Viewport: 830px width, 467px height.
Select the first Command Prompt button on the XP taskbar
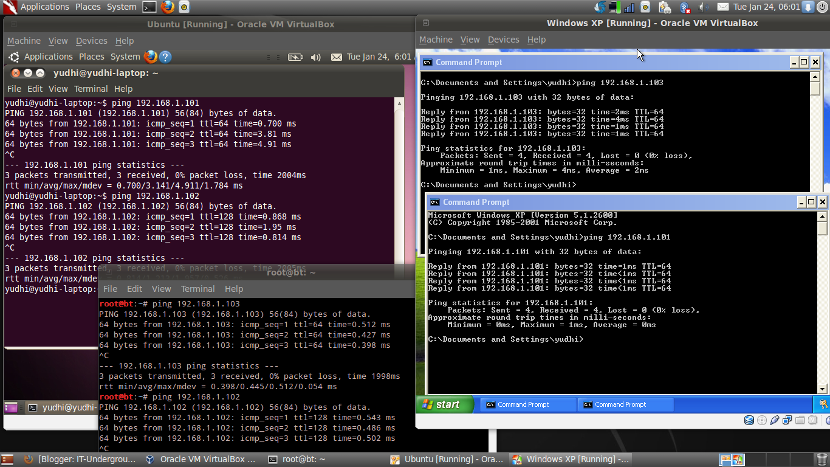528,404
